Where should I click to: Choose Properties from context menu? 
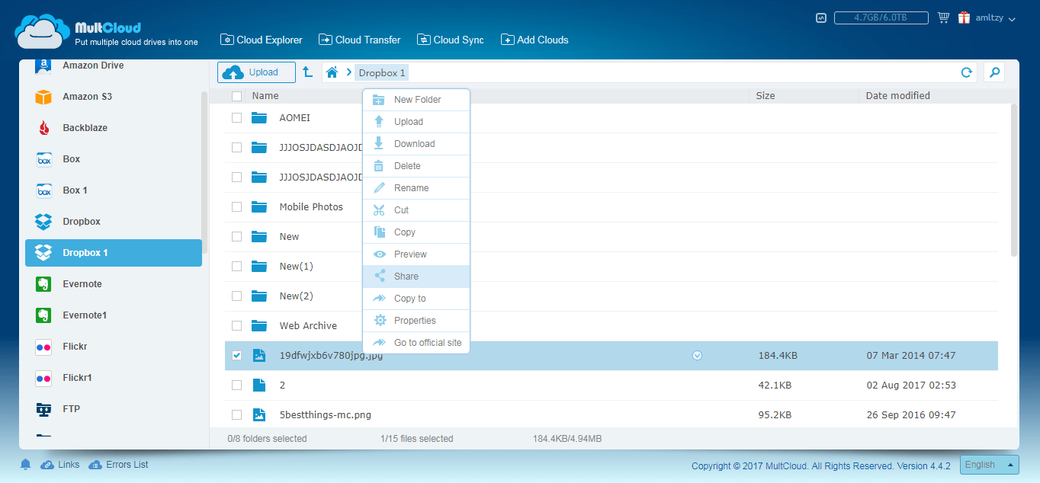click(416, 321)
